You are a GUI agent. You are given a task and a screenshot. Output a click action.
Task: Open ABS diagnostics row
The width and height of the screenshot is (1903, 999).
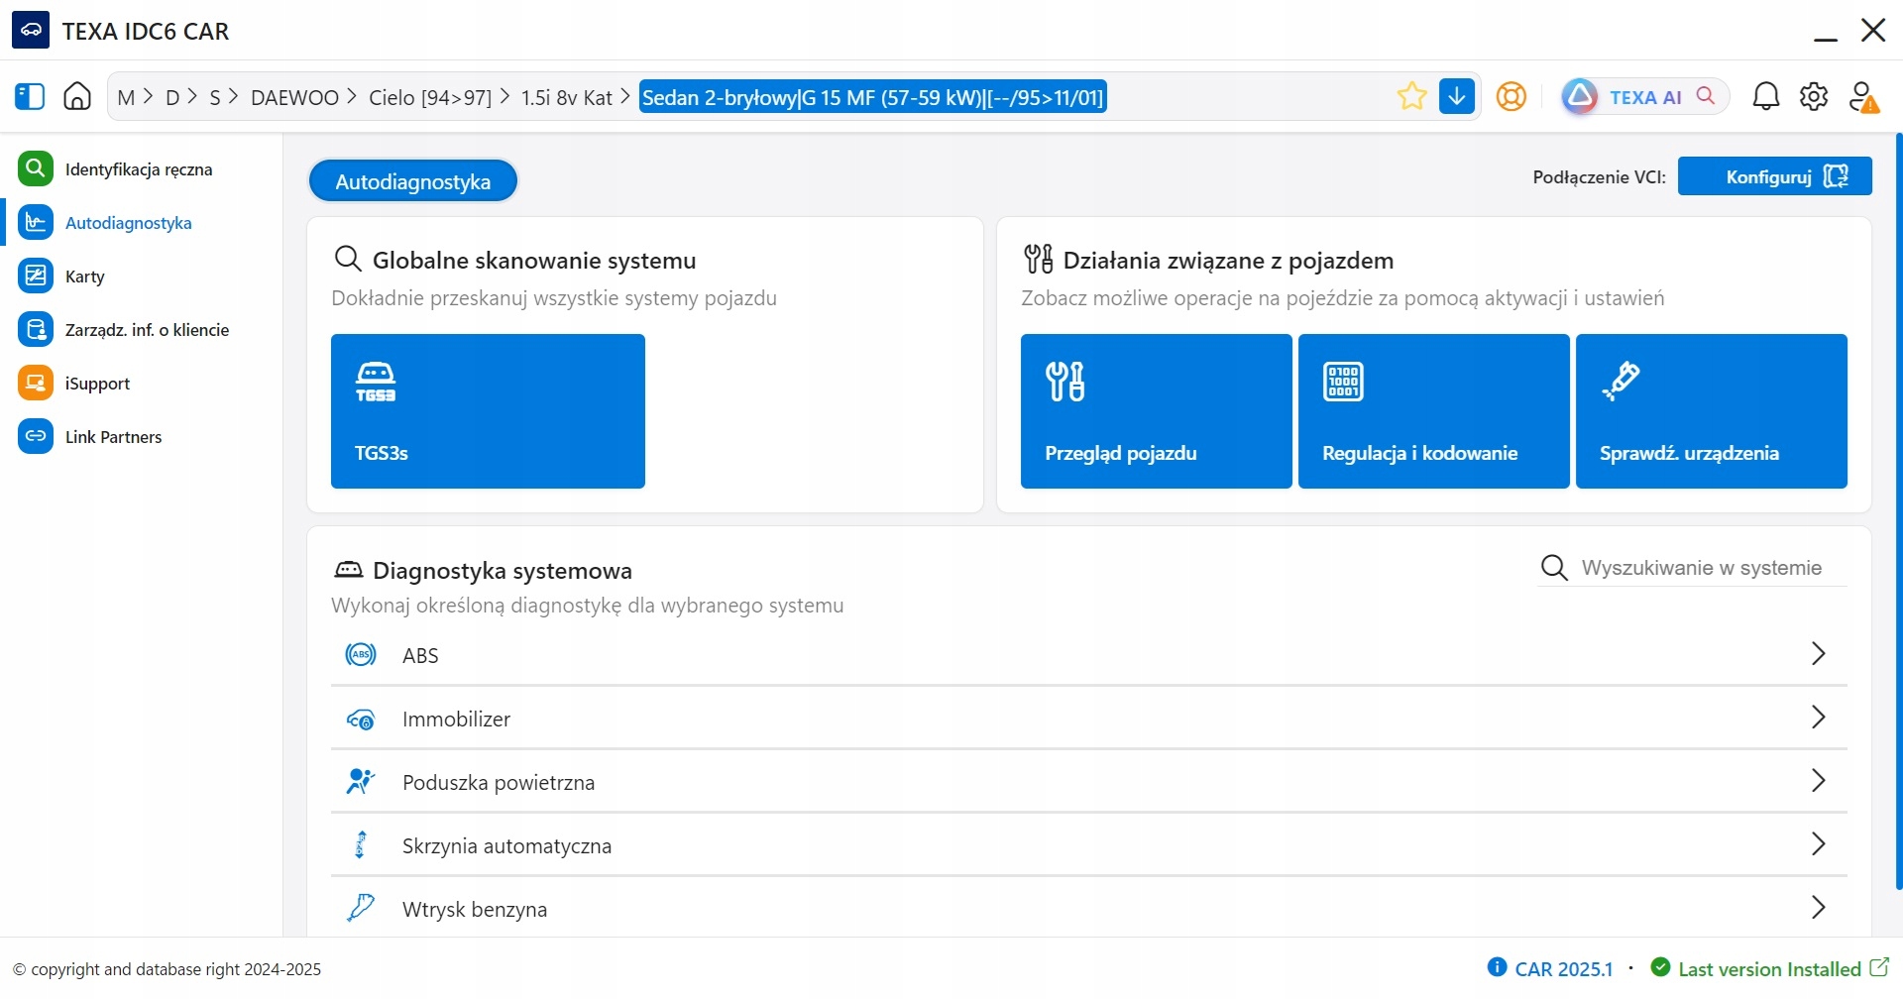[x=1089, y=655]
